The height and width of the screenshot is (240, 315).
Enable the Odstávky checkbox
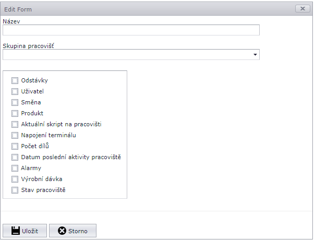coord(15,80)
